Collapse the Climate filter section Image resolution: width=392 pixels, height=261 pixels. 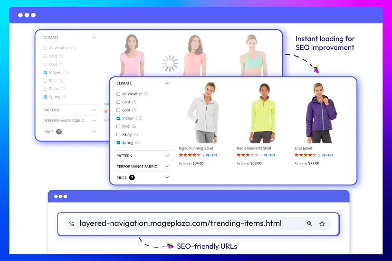(x=167, y=84)
